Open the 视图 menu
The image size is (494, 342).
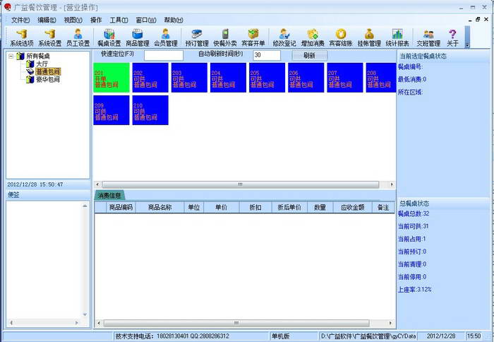click(x=73, y=20)
